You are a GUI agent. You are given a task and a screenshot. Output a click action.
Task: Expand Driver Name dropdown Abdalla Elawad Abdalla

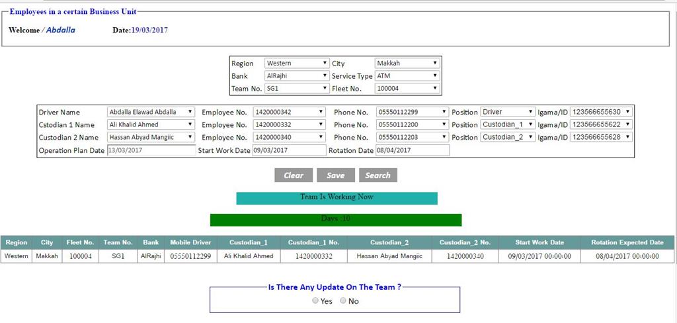pyautogui.click(x=151, y=112)
